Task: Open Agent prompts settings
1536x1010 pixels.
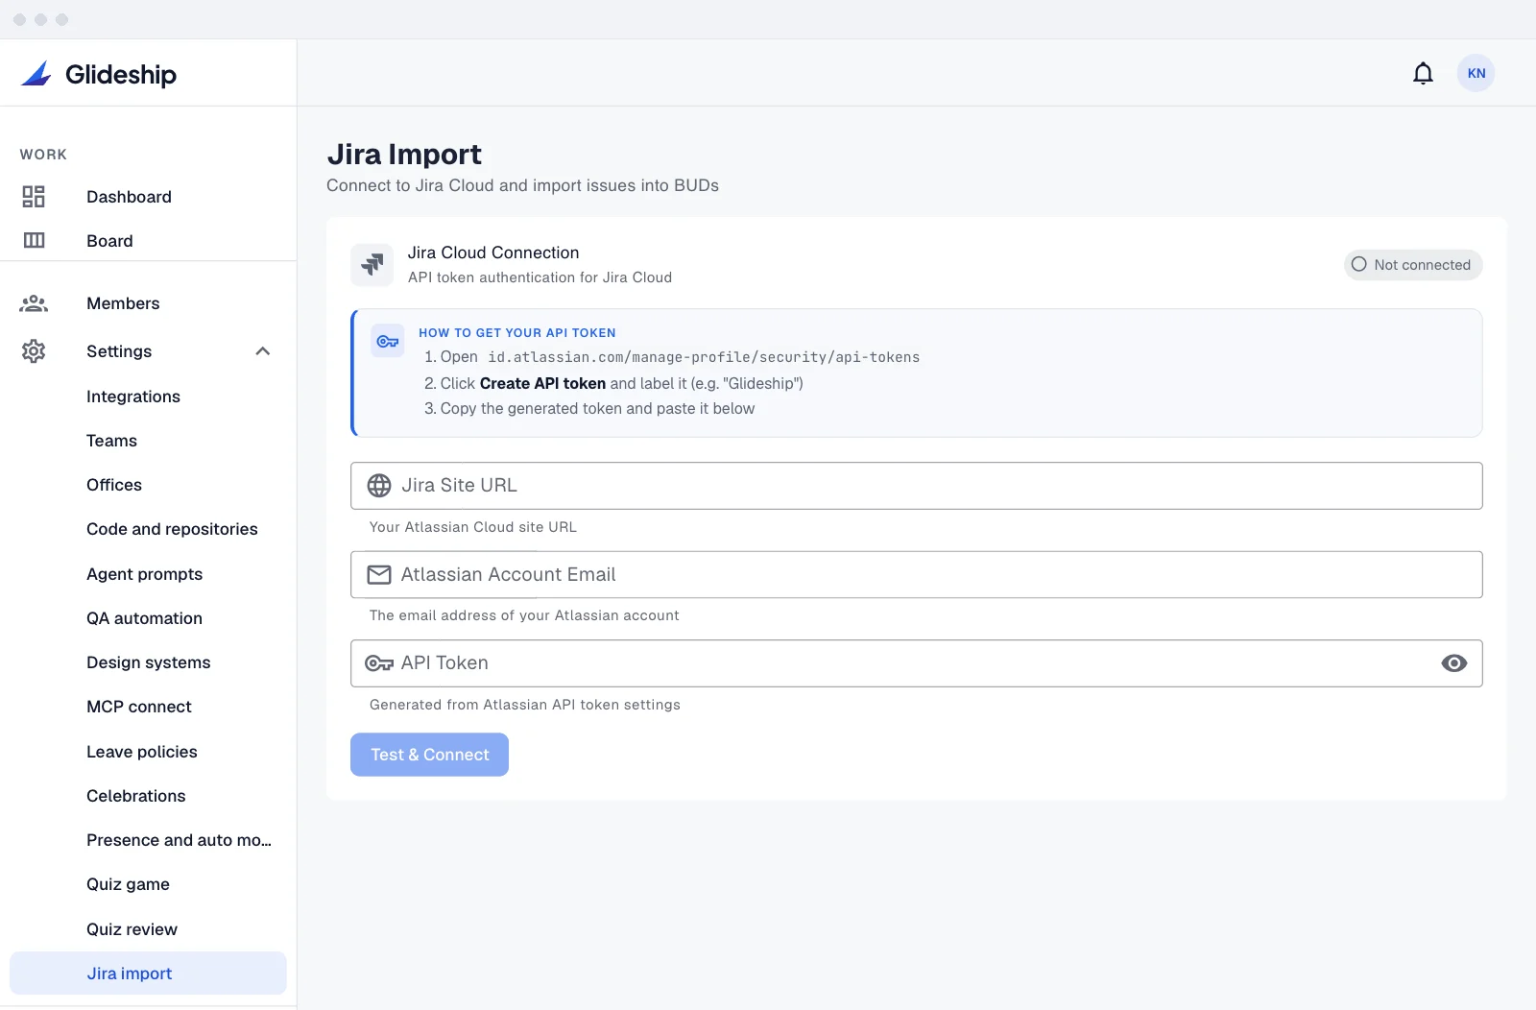Action: [x=145, y=574]
